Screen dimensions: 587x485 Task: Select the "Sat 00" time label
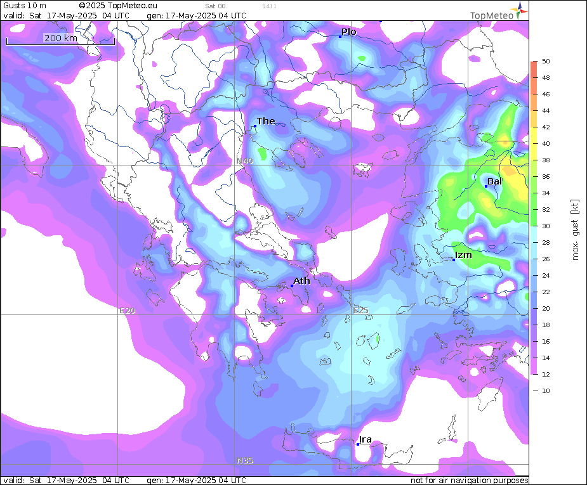point(215,6)
